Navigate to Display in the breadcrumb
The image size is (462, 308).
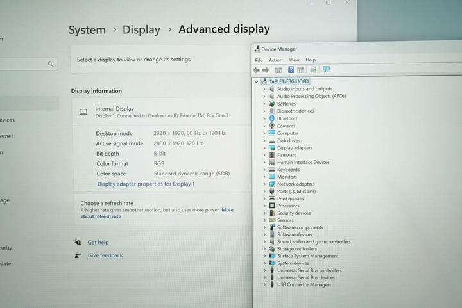[x=141, y=29]
